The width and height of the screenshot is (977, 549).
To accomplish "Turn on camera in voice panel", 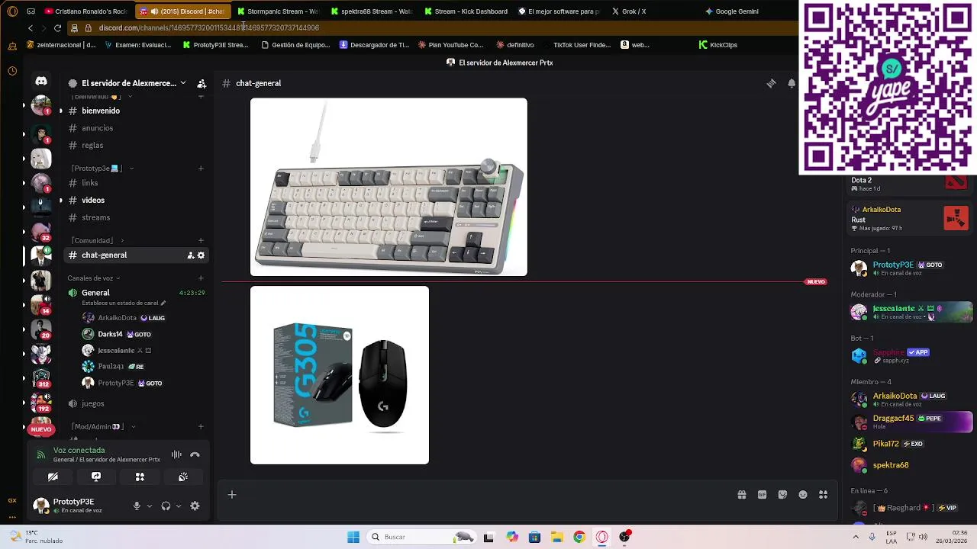I will click(53, 477).
